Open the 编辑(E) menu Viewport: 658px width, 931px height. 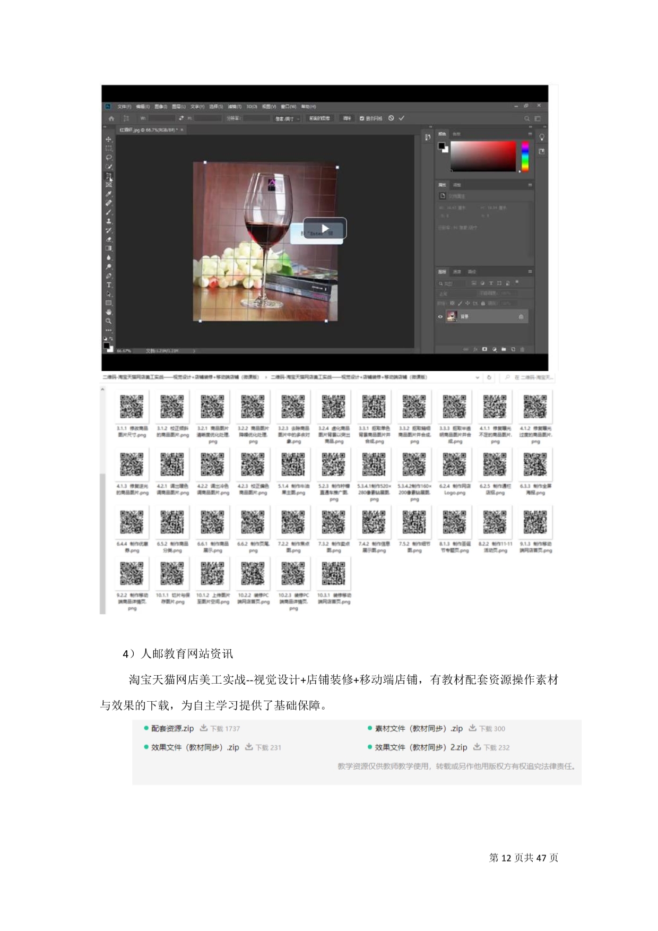(143, 106)
